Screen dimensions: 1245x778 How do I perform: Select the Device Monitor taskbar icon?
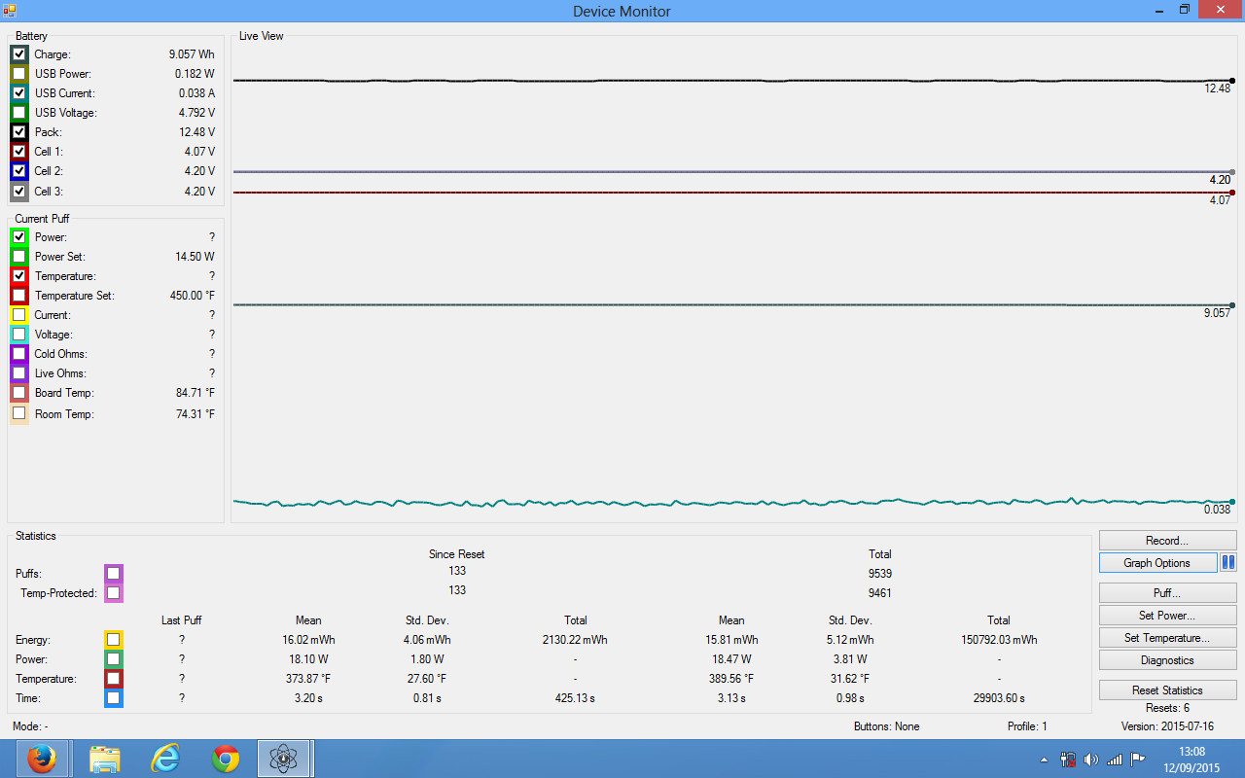tap(283, 759)
